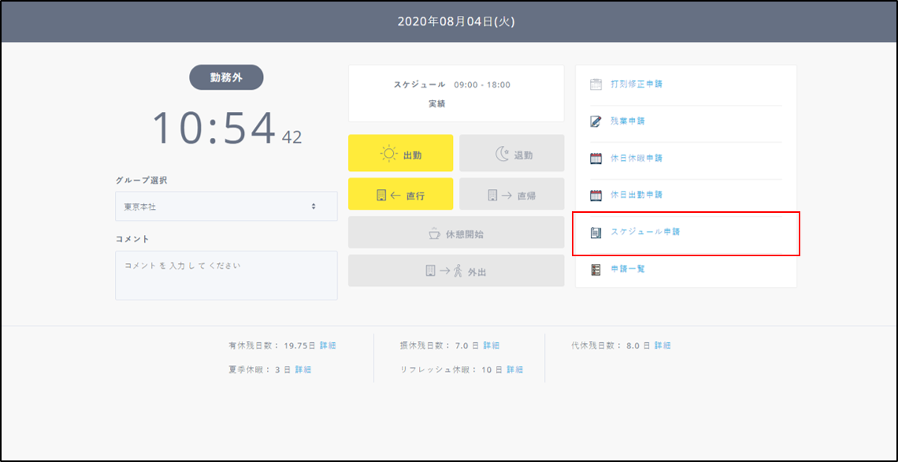Open 詳細 link for 有休残日数
898x462 pixels.
click(328, 345)
